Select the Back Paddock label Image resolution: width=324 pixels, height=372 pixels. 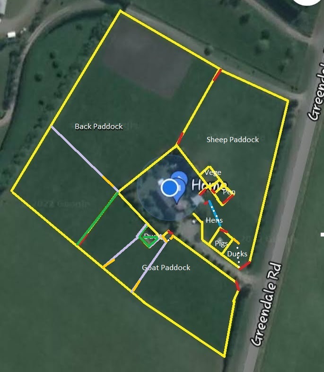(99, 127)
